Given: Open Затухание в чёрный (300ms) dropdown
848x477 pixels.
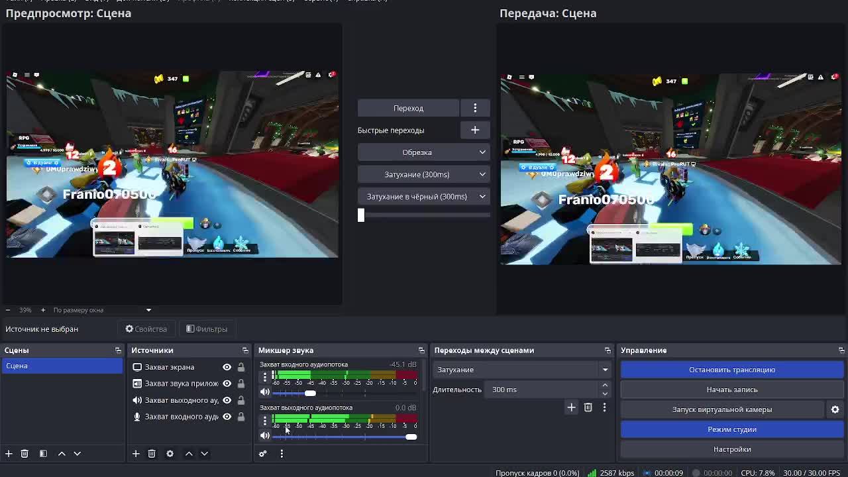Looking at the screenshot, I should 423,197.
